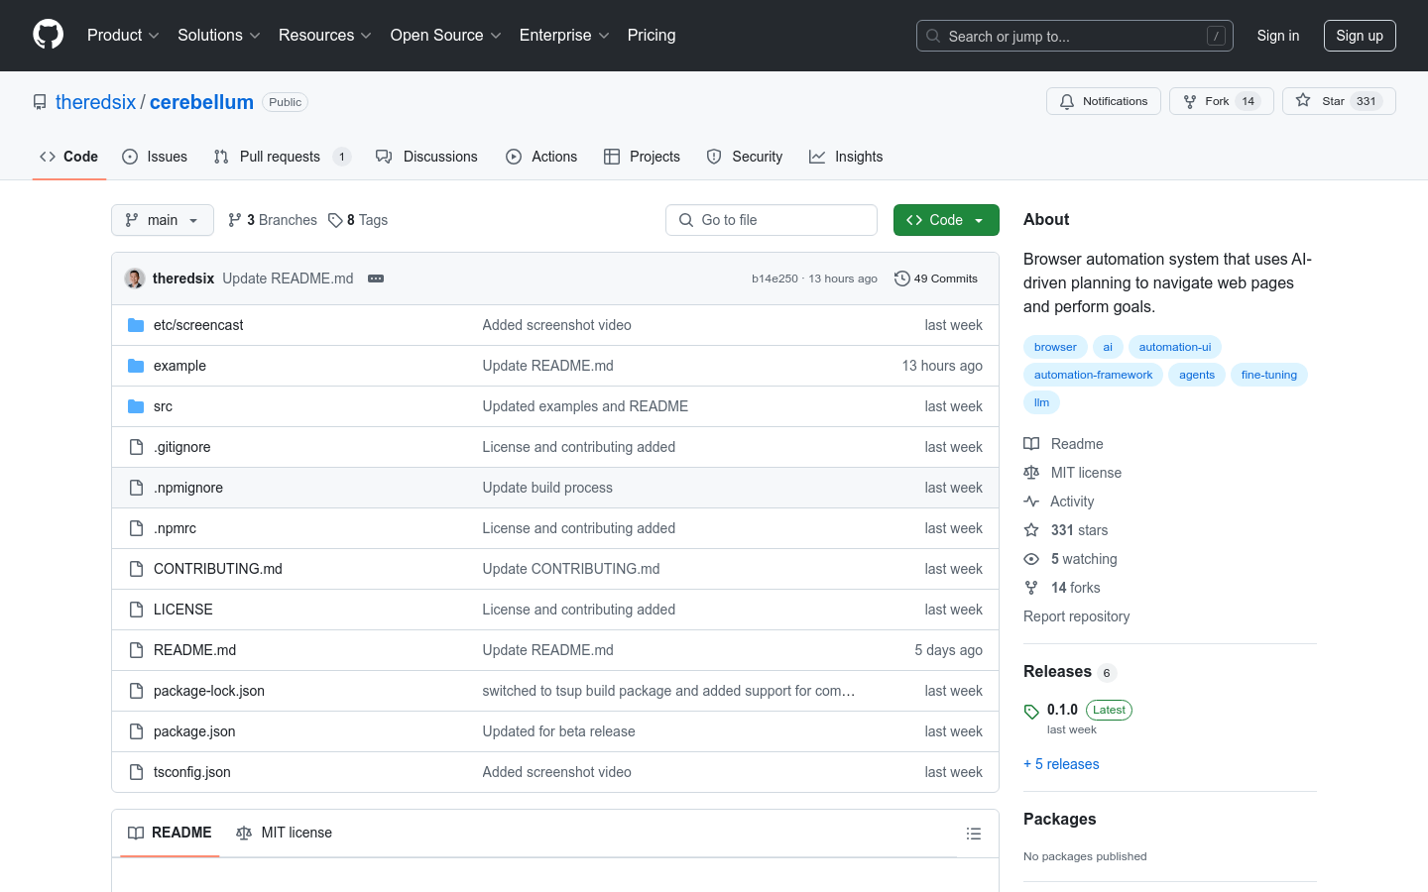Click the Activity pulse icon

click(x=1031, y=502)
